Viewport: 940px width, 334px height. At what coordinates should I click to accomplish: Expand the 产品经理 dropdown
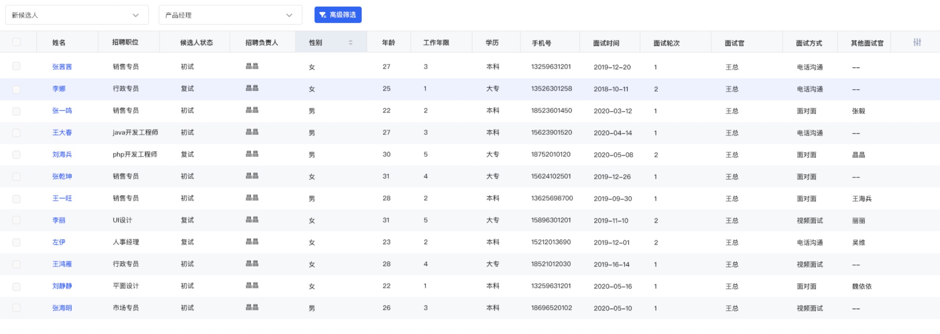pyautogui.click(x=230, y=15)
